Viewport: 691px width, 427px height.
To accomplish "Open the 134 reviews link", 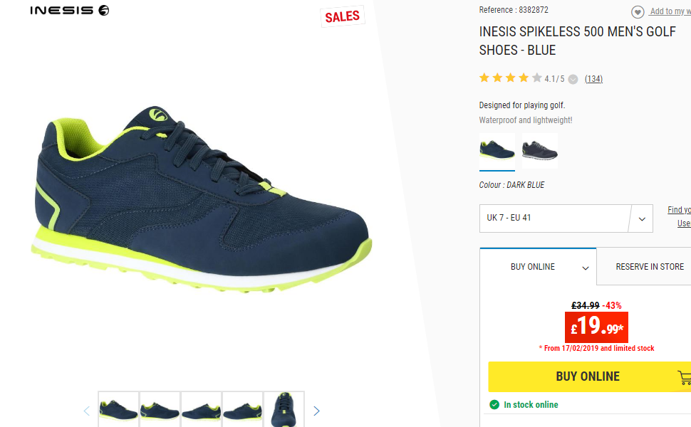I will click(593, 79).
